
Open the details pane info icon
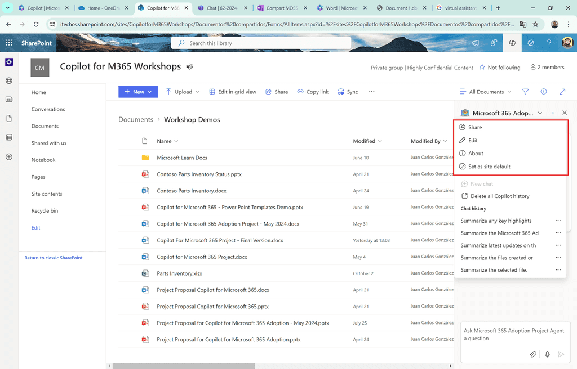pyautogui.click(x=544, y=92)
